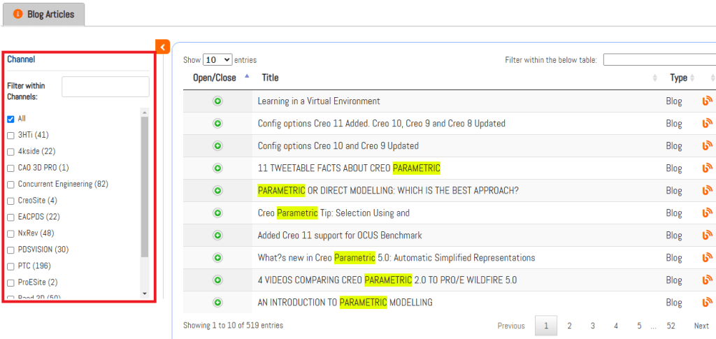Expand the 'Added Creo 11 support for OCUS Benchmark' row
The height and width of the screenshot is (339, 716).
pyautogui.click(x=217, y=236)
